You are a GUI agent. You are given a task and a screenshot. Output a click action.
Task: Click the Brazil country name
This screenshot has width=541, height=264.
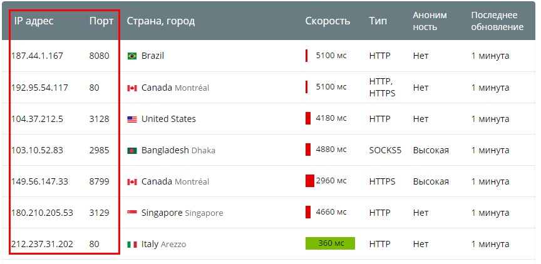coord(153,56)
